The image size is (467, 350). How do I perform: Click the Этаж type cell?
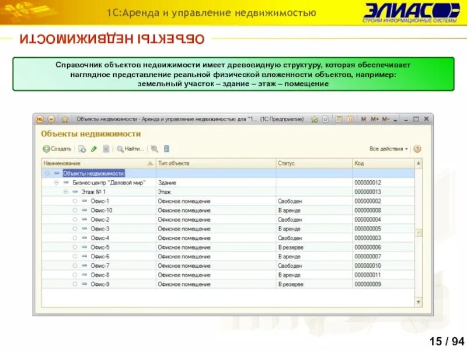216,192
